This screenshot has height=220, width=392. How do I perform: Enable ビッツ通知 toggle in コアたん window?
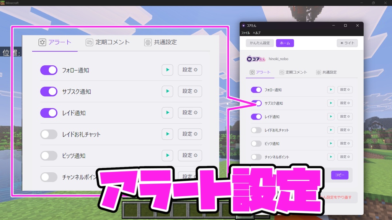(256, 144)
